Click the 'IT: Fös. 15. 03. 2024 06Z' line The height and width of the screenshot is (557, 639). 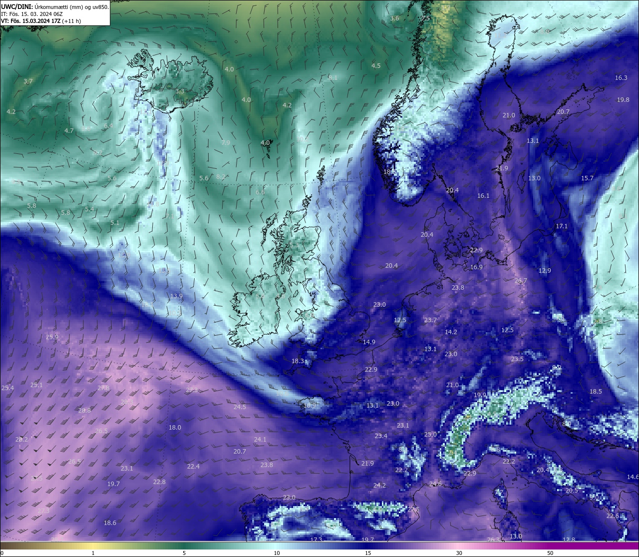coord(31,14)
